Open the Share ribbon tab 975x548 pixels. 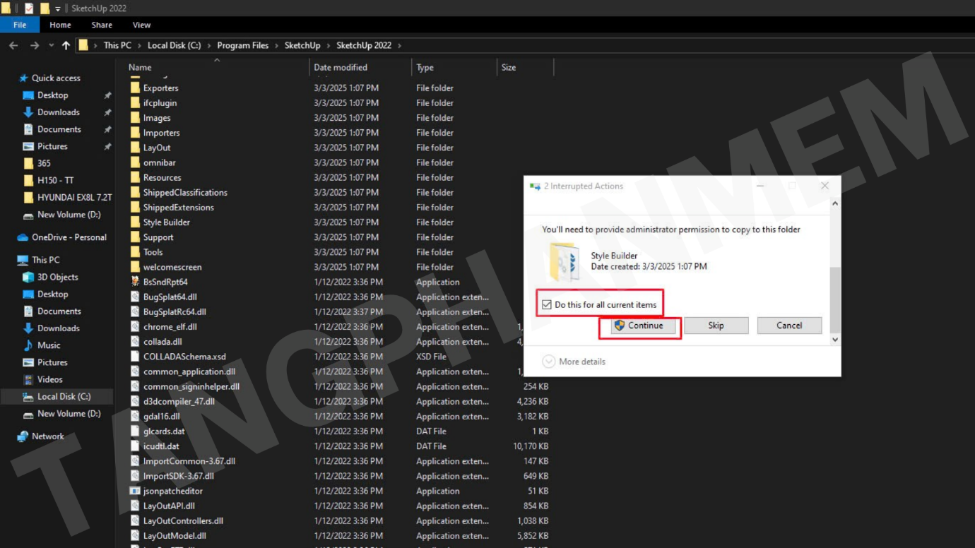tap(102, 25)
